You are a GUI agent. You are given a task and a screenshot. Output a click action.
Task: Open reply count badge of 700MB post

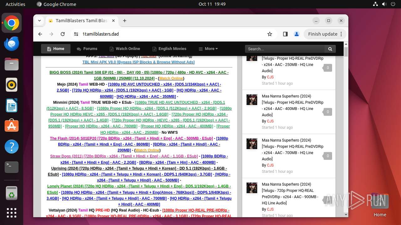coord(328,156)
